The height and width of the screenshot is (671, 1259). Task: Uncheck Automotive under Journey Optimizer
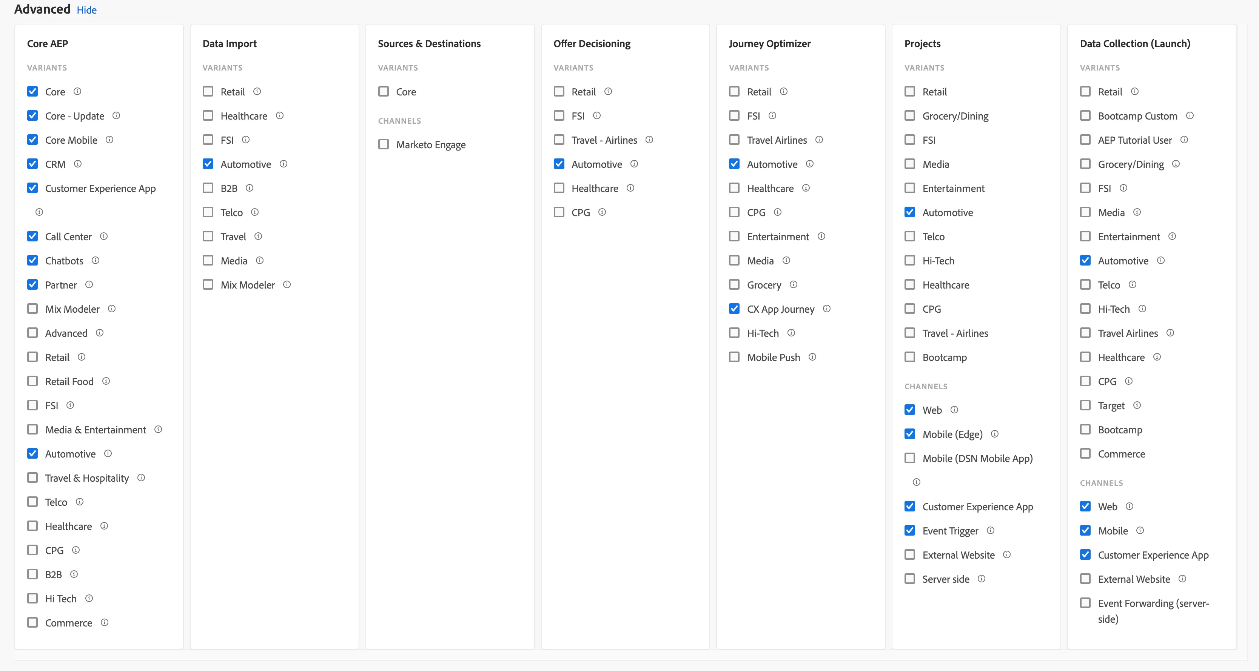point(734,164)
